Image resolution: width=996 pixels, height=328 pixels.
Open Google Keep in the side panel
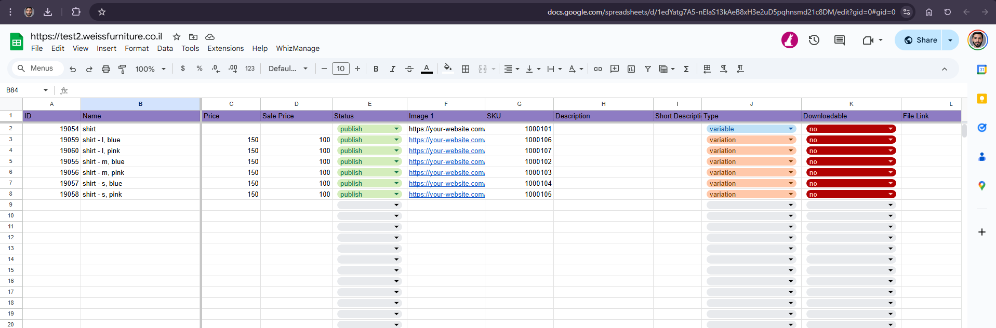pos(981,99)
